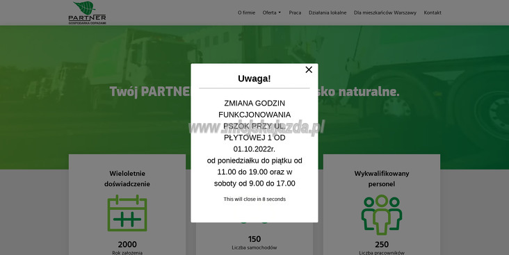The image size is (509, 255).
Task: Click the ZMIANA GODZIN announcement text
Action: (x=255, y=103)
